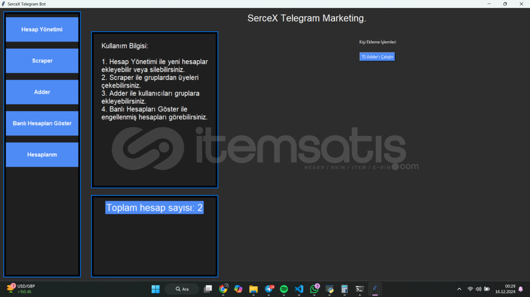Click the volume speaker icon in tray
This screenshot has width=530, height=297.
478,289
